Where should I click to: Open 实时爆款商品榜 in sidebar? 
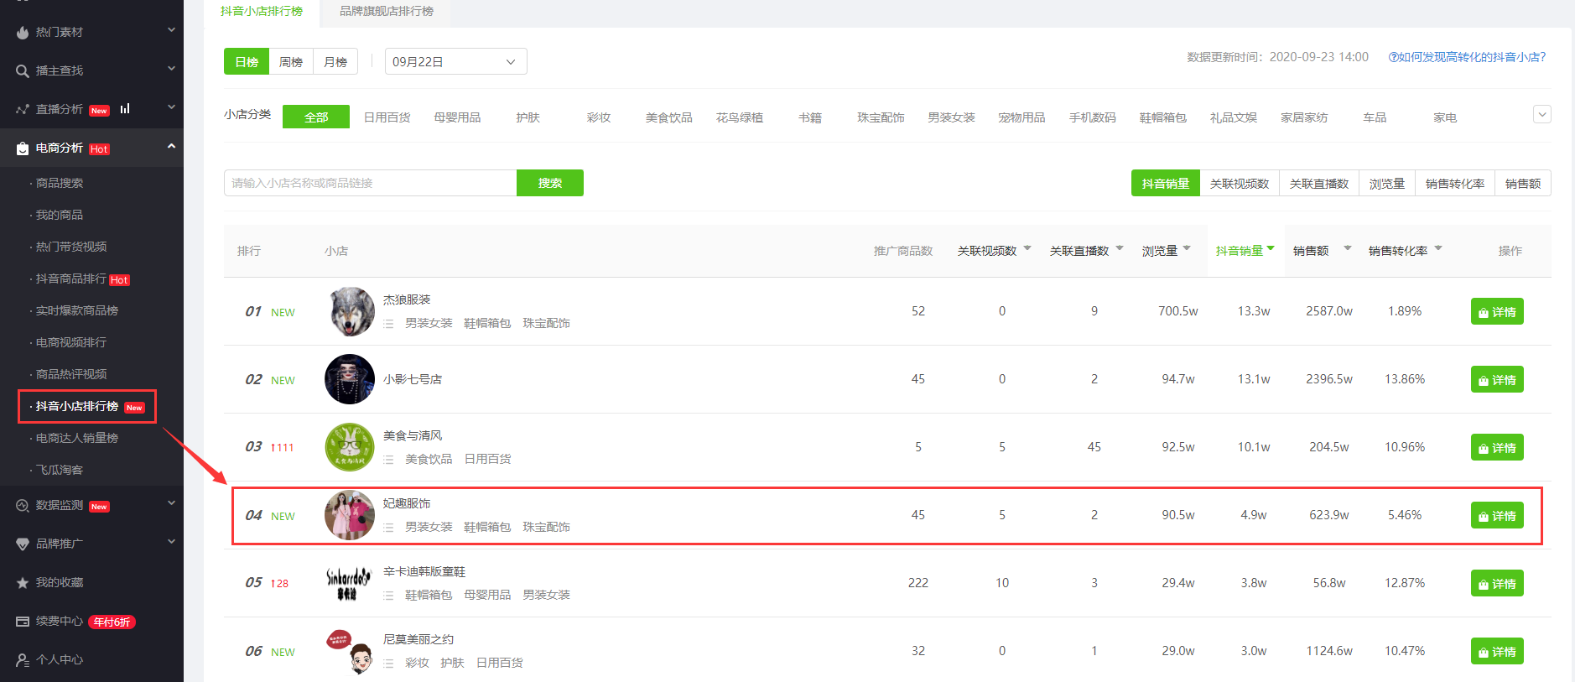point(77,310)
